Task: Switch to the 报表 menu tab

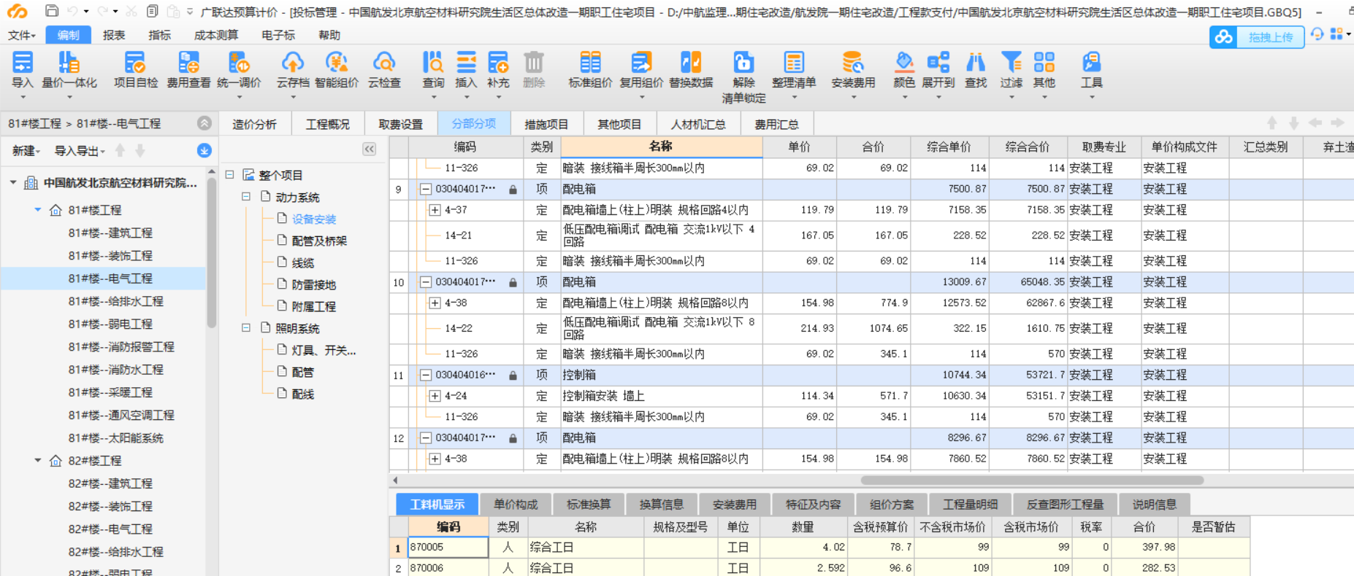Action: coord(114,35)
